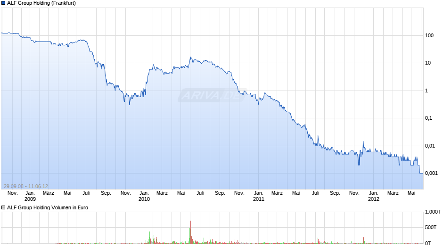Click the 'Jan. 2010' x-axis label

pos(144,196)
